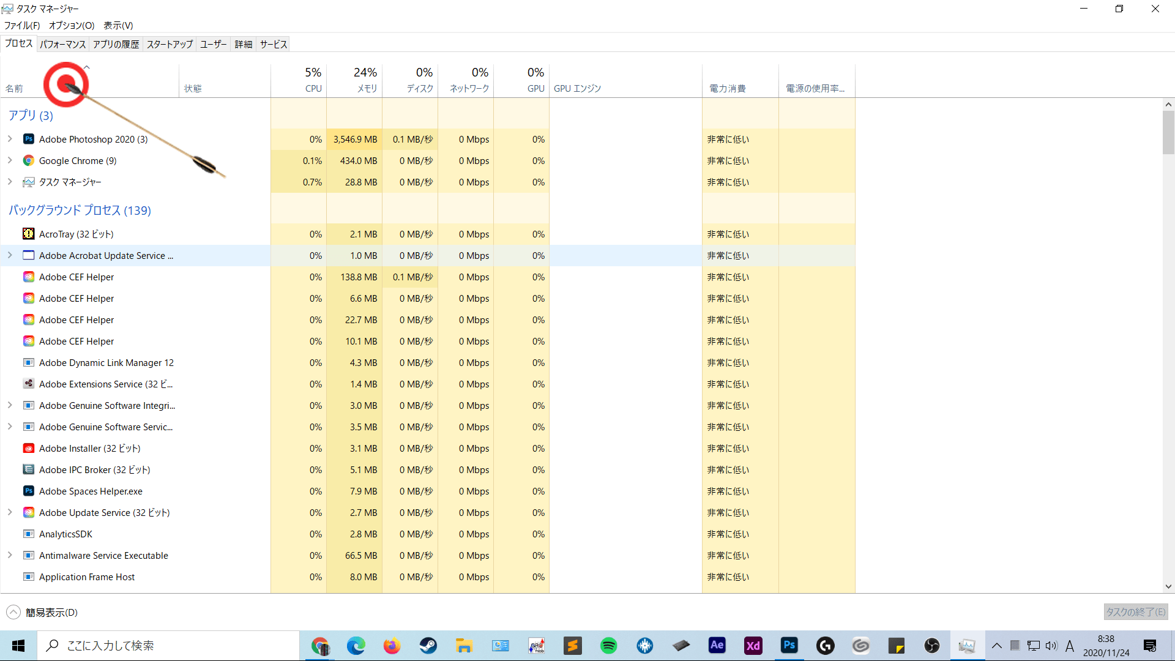Open Adobe XD from the taskbar
The image size is (1175, 661).
(x=753, y=646)
